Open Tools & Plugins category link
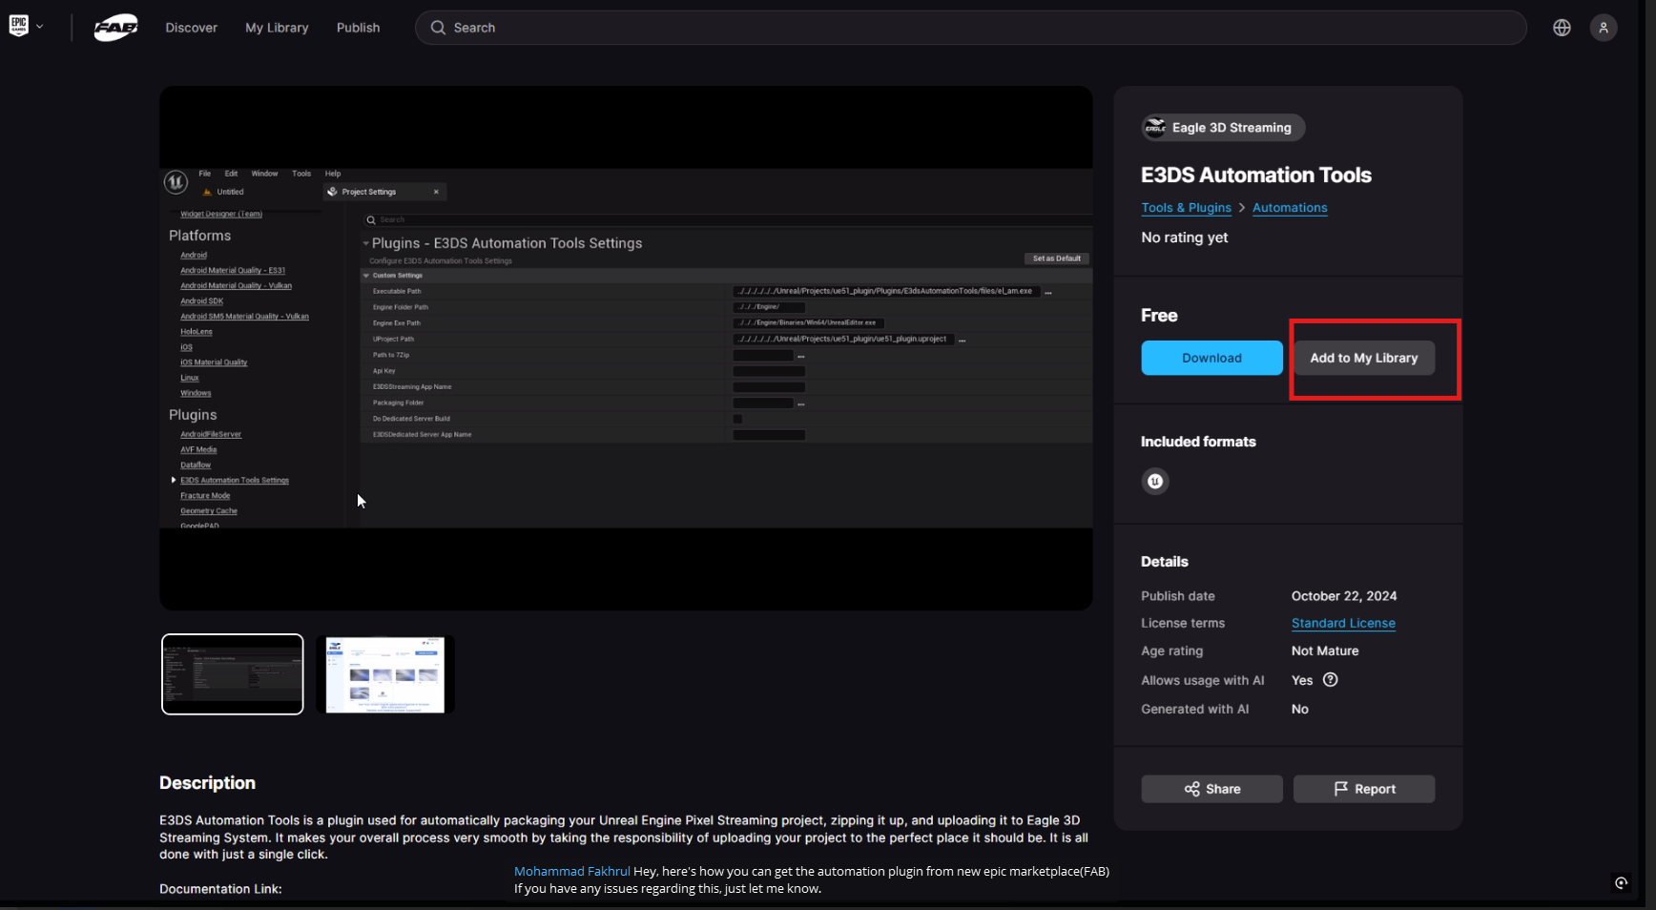Viewport: 1656px width, 910px height. coord(1186,208)
